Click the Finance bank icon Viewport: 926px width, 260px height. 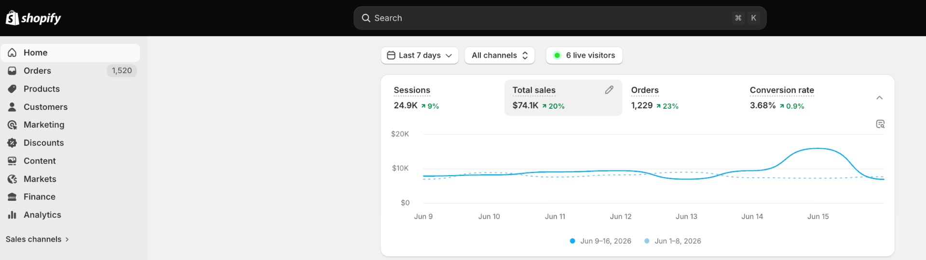point(12,197)
